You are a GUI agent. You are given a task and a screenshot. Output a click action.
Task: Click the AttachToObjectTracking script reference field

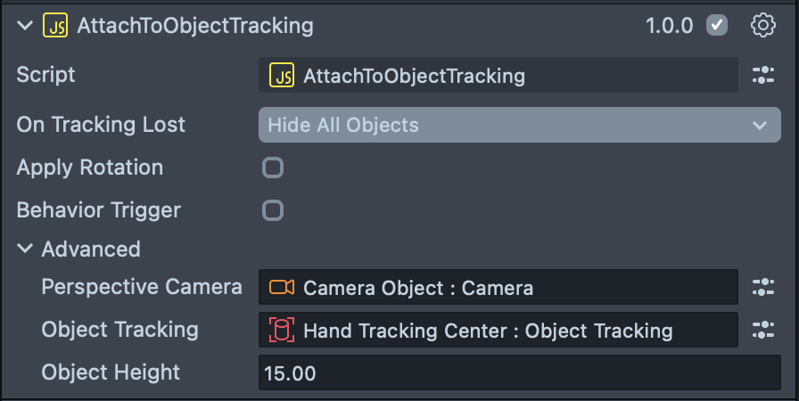click(x=499, y=76)
